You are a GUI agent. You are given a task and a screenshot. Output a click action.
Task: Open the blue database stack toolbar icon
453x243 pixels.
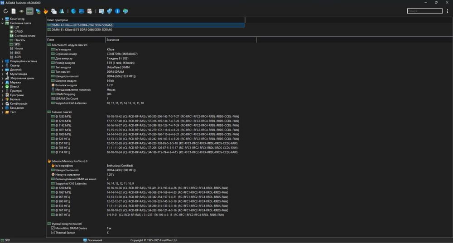[82, 11]
